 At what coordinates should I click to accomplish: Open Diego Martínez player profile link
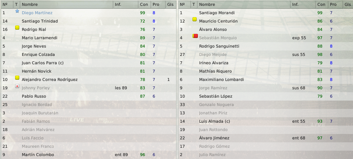pyautogui.click(x=37, y=13)
